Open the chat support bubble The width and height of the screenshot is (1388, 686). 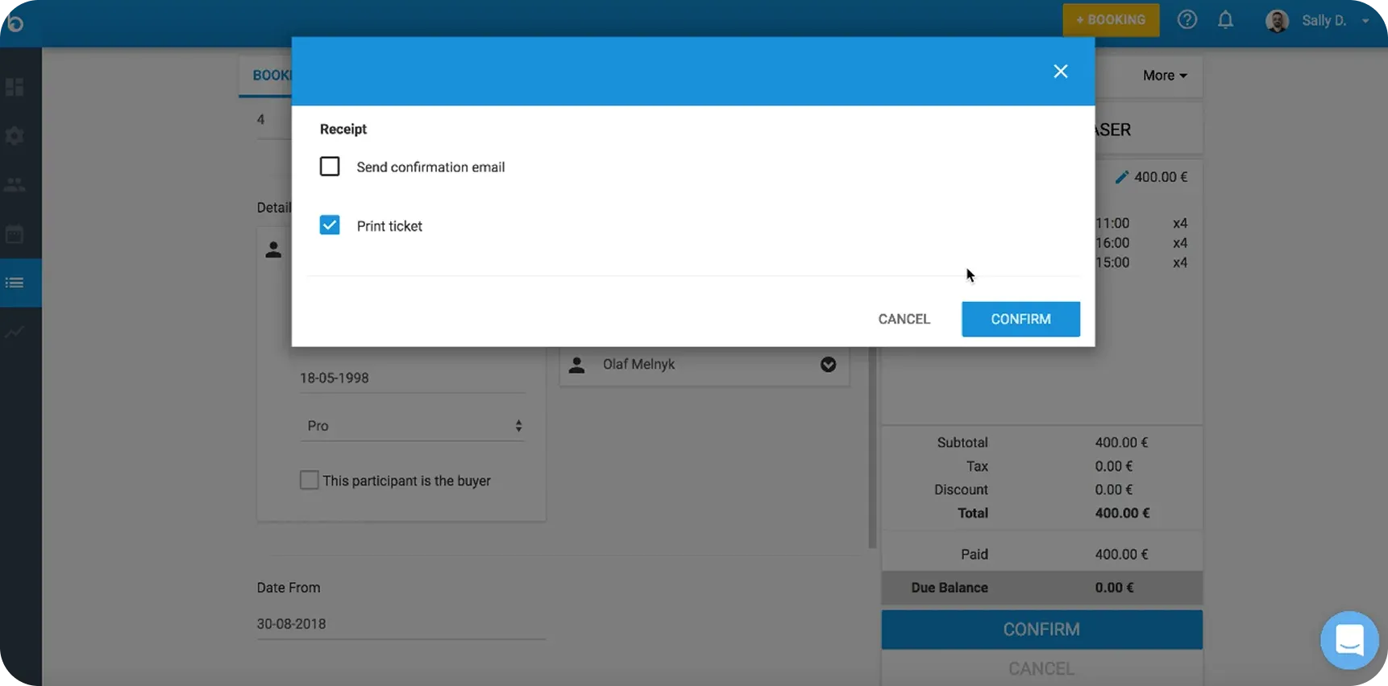[x=1349, y=641]
